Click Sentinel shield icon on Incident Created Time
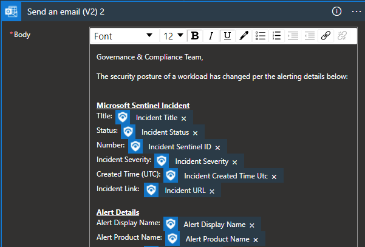The image size is (365, 247). (171, 175)
